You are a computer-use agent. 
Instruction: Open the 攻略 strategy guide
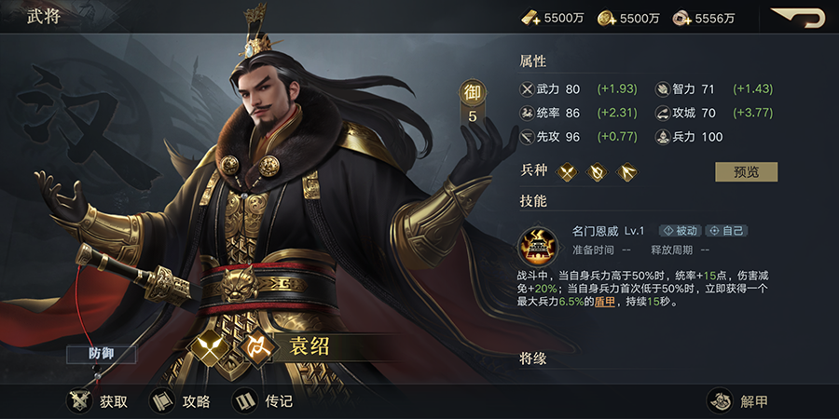point(162,401)
